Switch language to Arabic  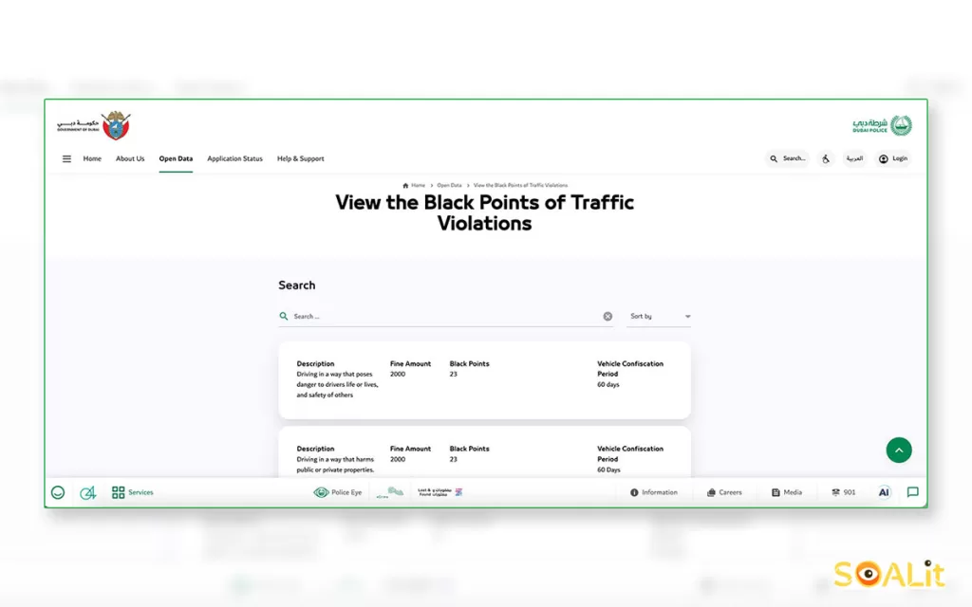pos(854,159)
